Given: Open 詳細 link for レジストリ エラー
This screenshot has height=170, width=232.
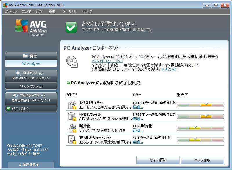Looking at the screenshot, I should click(x=138, y=107).
